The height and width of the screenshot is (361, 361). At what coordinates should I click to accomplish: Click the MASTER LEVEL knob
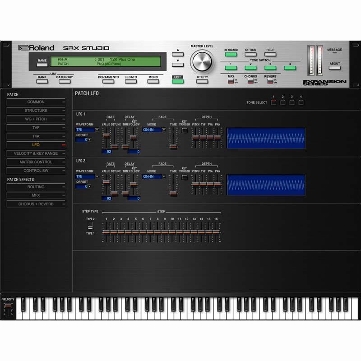202,62
